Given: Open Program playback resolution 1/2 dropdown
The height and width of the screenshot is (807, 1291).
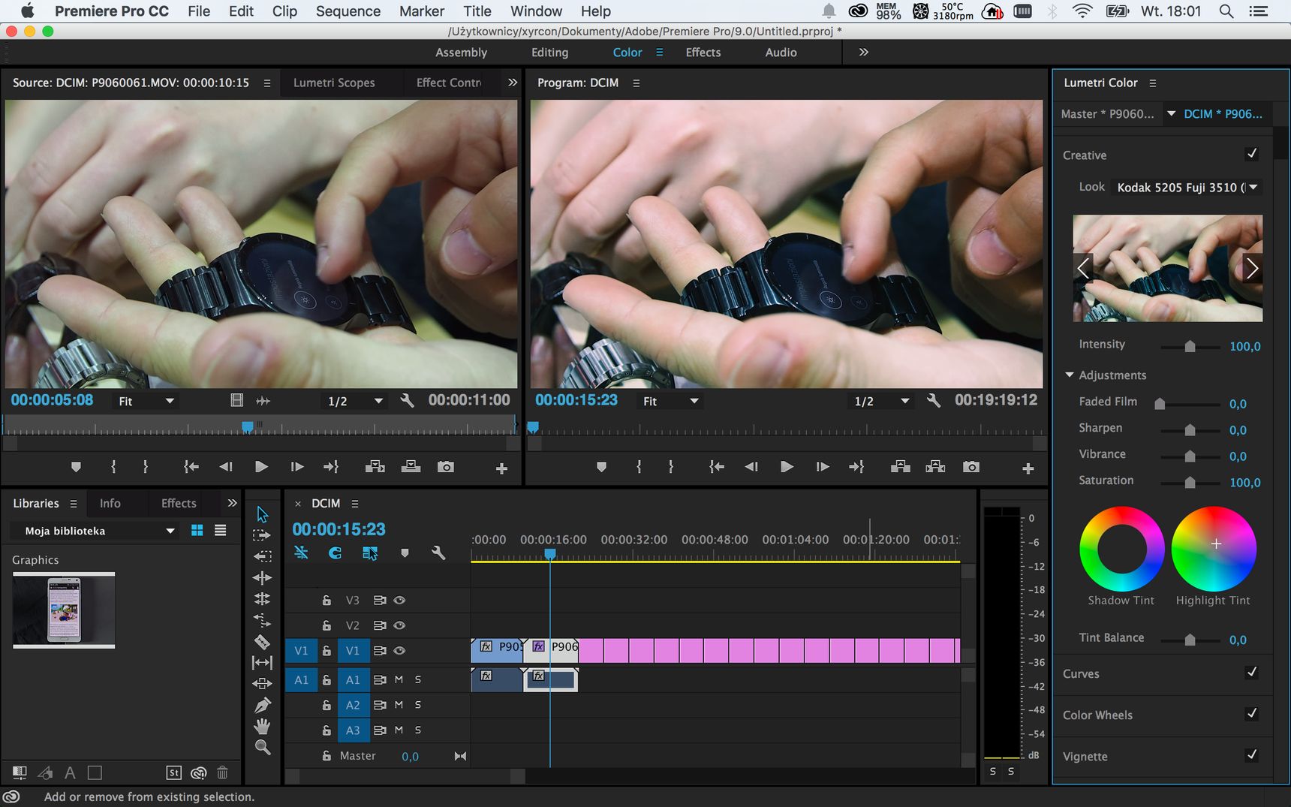Looking at the screenshot, I should click(x=882, y=402).
